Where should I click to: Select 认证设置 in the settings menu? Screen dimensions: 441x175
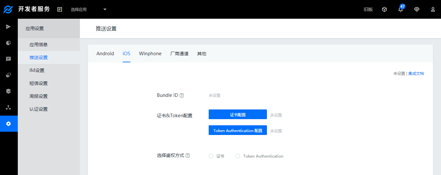coord(39,109)
